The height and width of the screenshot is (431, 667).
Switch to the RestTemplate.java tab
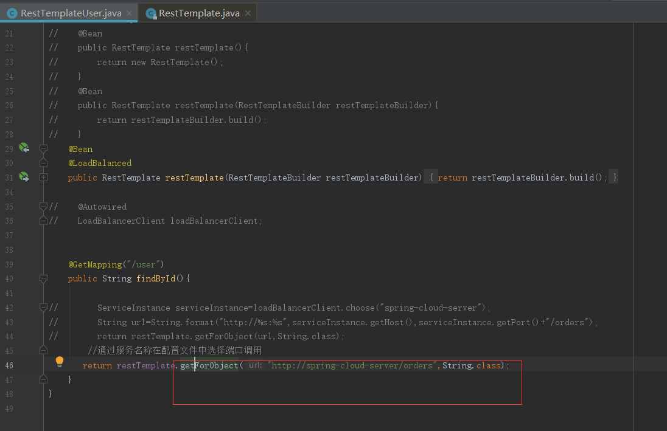pos(199,13)
